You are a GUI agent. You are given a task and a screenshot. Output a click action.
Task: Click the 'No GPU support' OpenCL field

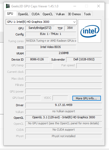pos(64,124)
